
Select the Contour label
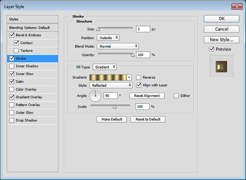tap(27, 43)
